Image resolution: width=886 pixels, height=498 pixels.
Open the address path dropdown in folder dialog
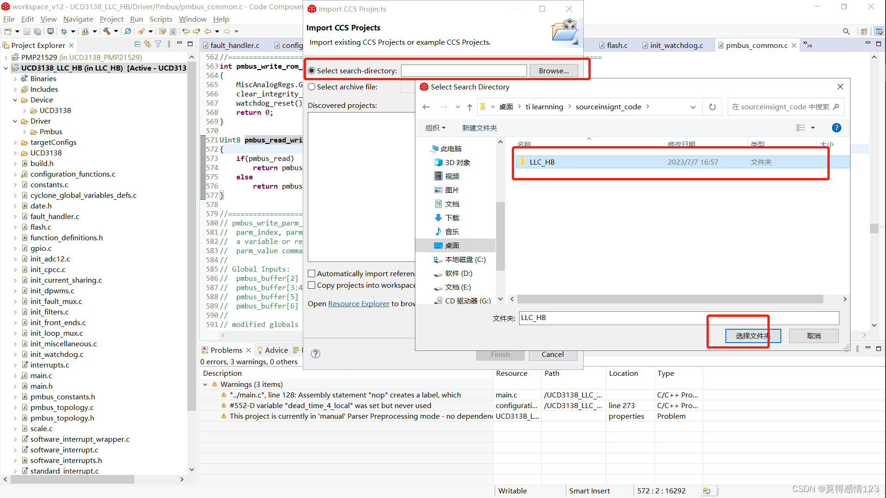click(693, 107)
